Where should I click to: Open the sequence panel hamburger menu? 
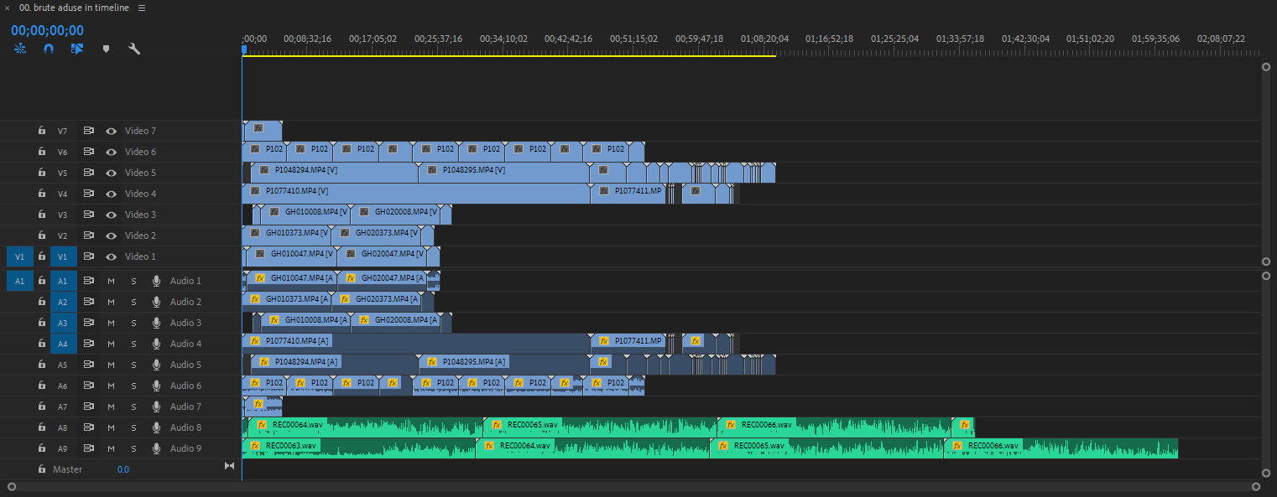tap(141, 8)
